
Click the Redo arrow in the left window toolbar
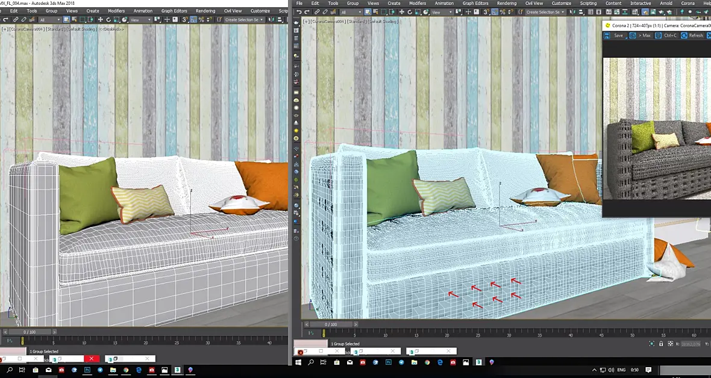pyautogui.click(x=5, y=19)
